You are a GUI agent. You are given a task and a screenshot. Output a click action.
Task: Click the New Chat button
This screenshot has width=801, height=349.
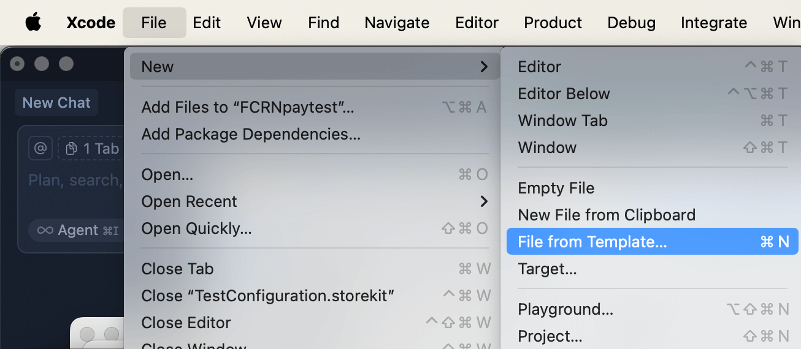(56, 103)
